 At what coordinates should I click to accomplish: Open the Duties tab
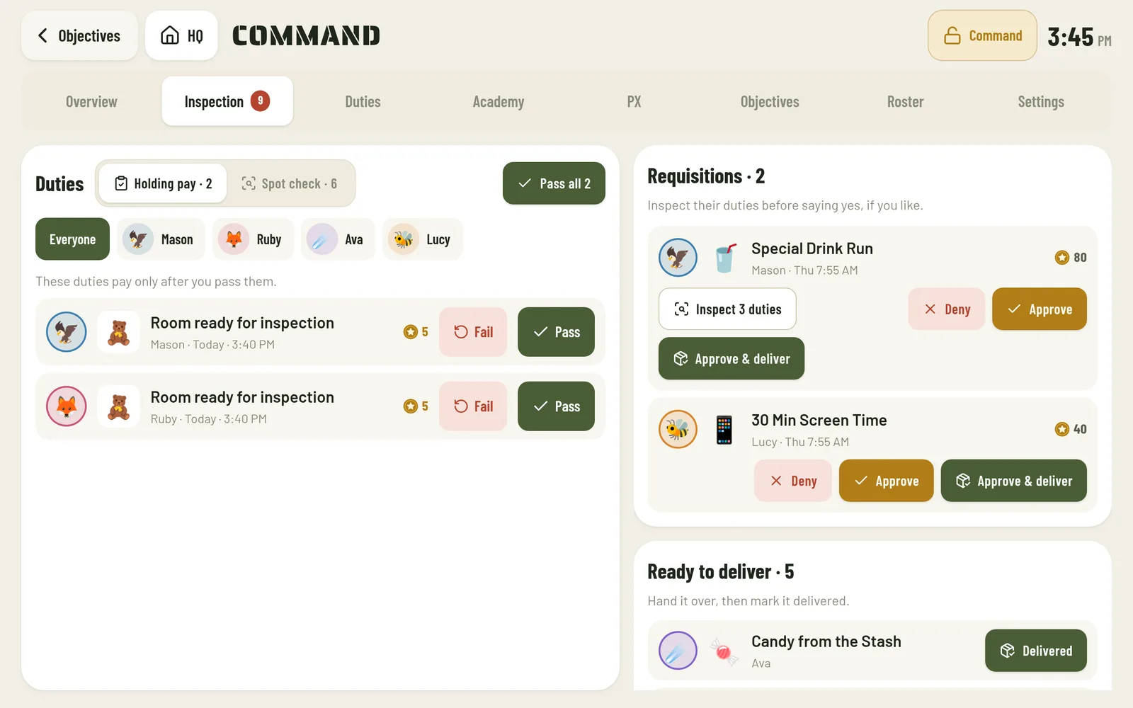coord(363,101)
